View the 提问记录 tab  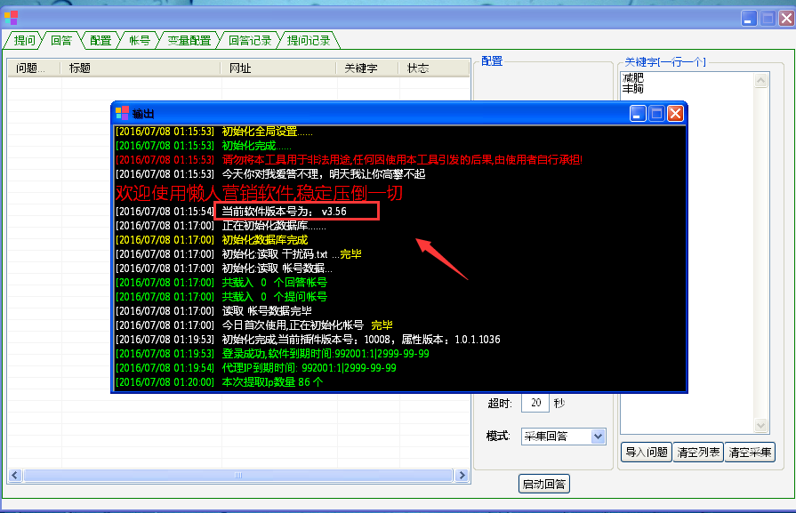[x=309, y=40]
